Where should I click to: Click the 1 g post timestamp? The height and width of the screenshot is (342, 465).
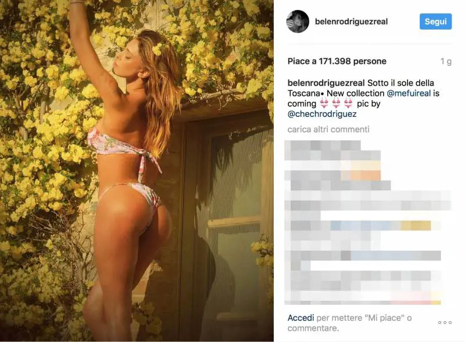446,62
